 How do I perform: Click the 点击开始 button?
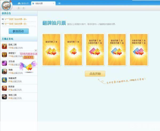[x=95, y=74]
